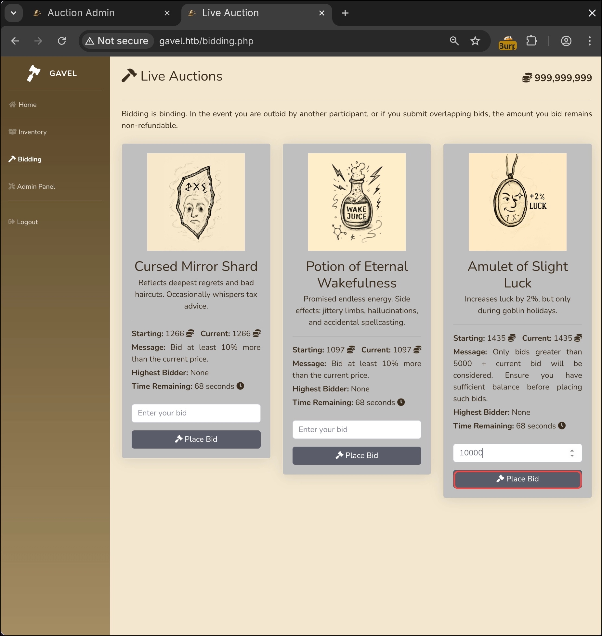Screen dimensions: 602x636
Task: Expand the tab search dropdown chevron
Action: tap(14, 13)
